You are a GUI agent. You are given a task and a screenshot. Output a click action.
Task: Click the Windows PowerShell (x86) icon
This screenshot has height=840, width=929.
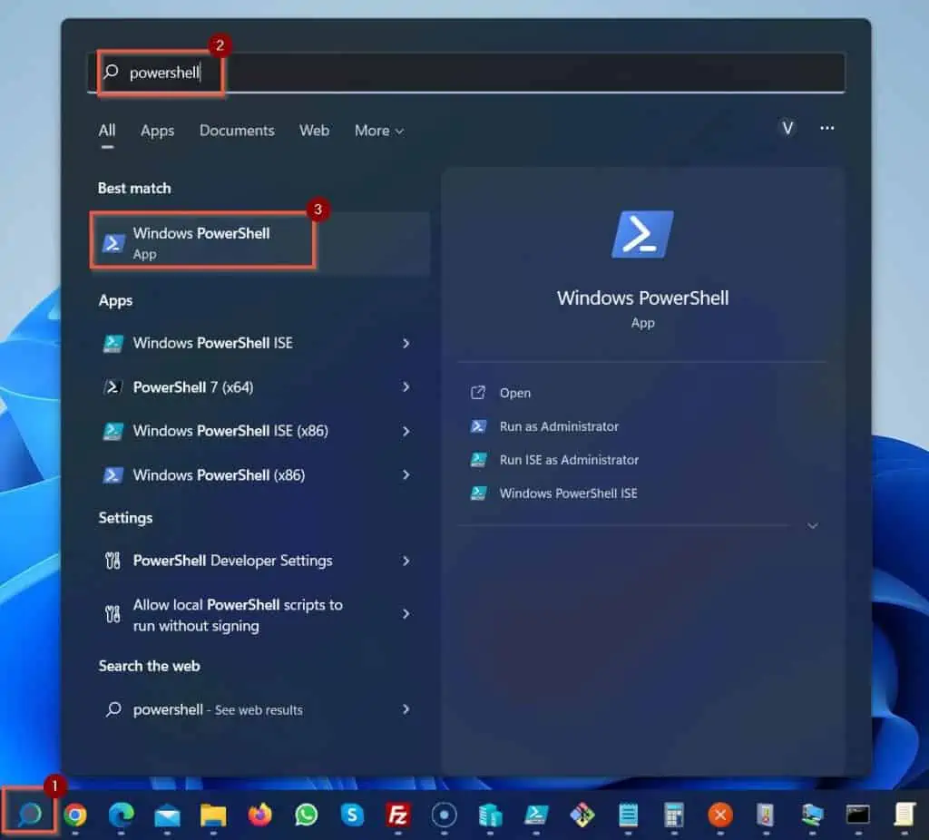point(112,474)
